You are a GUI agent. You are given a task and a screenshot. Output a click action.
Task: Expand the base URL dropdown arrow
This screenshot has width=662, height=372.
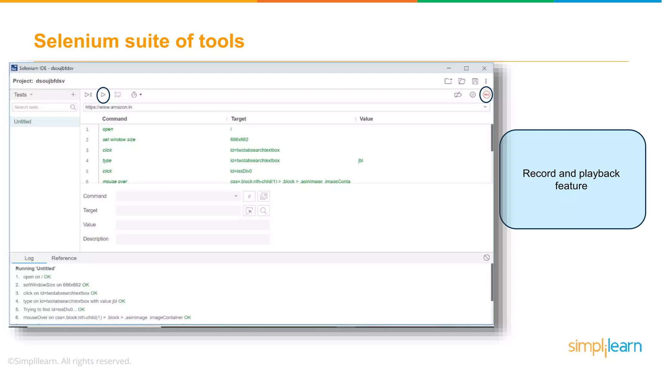click(x=485, y=107)
